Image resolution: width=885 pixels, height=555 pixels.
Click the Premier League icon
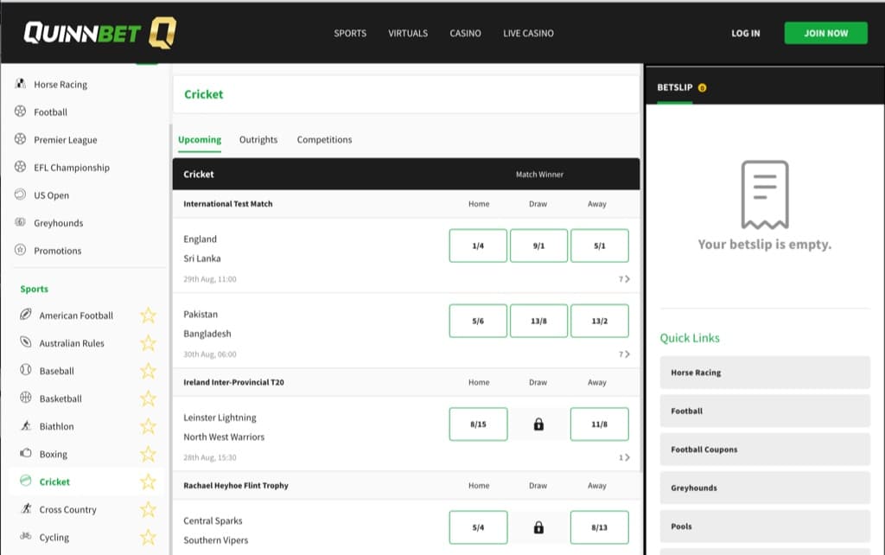(x=21, y=139)
